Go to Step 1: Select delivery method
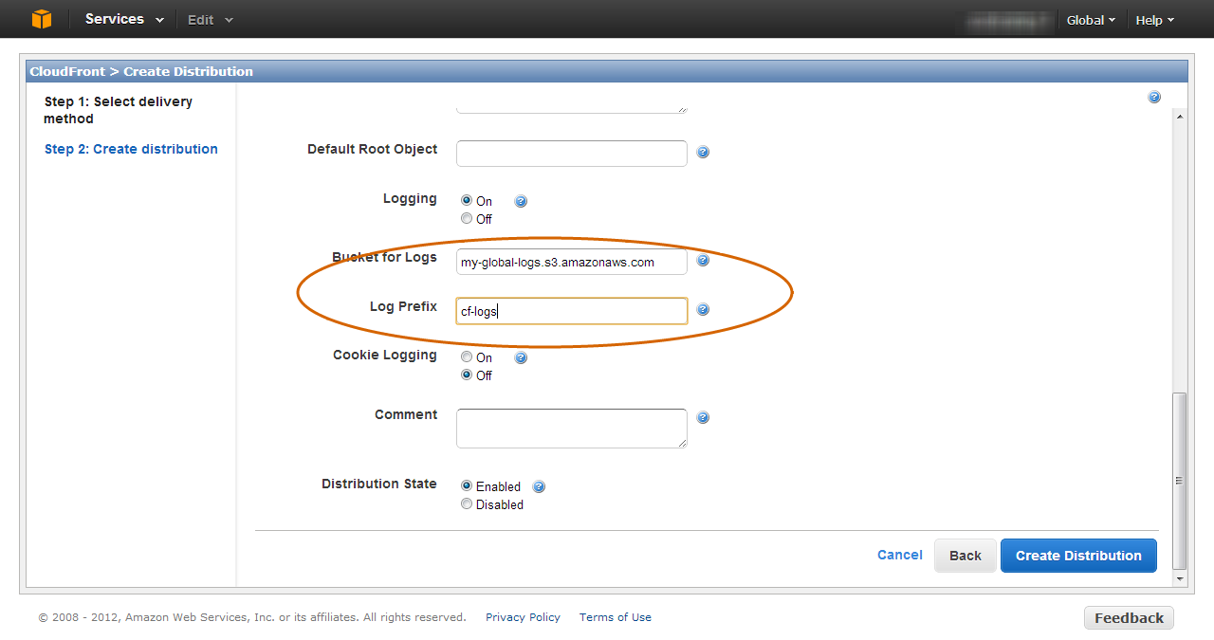The height and width of the screenshot is (640, 1214). 118,110
